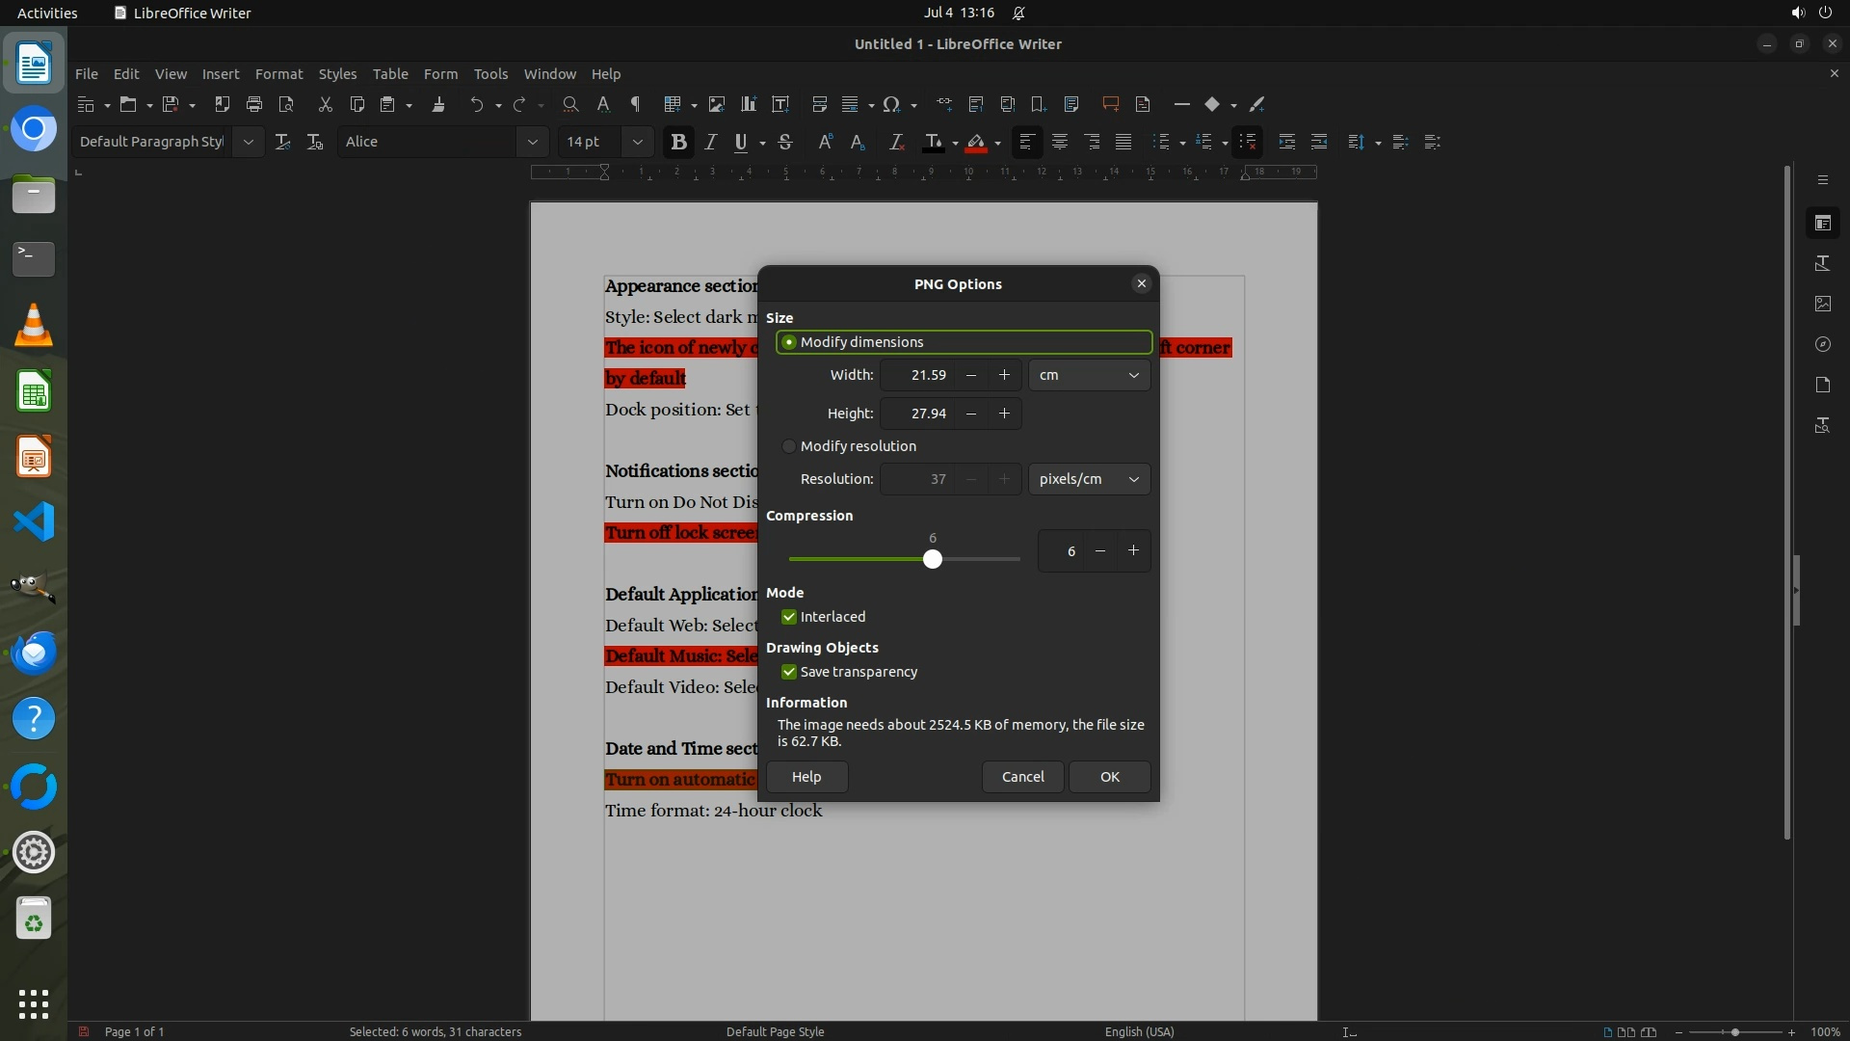Uncheck the Interlaced checkbox

(789, 617)
